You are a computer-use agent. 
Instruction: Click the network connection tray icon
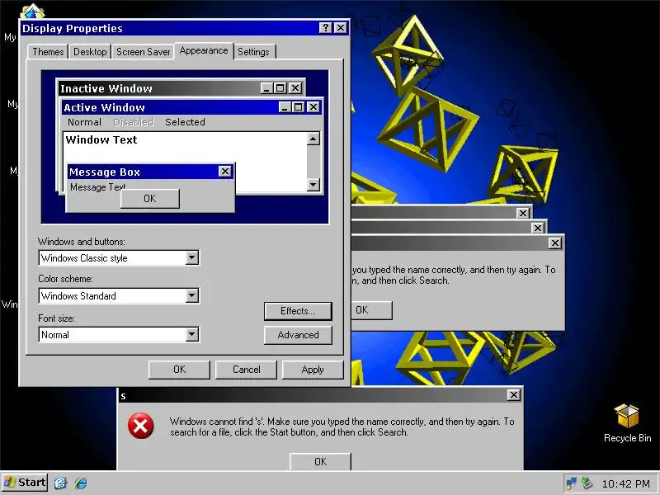pyautogui.click(x=571, y=483)
